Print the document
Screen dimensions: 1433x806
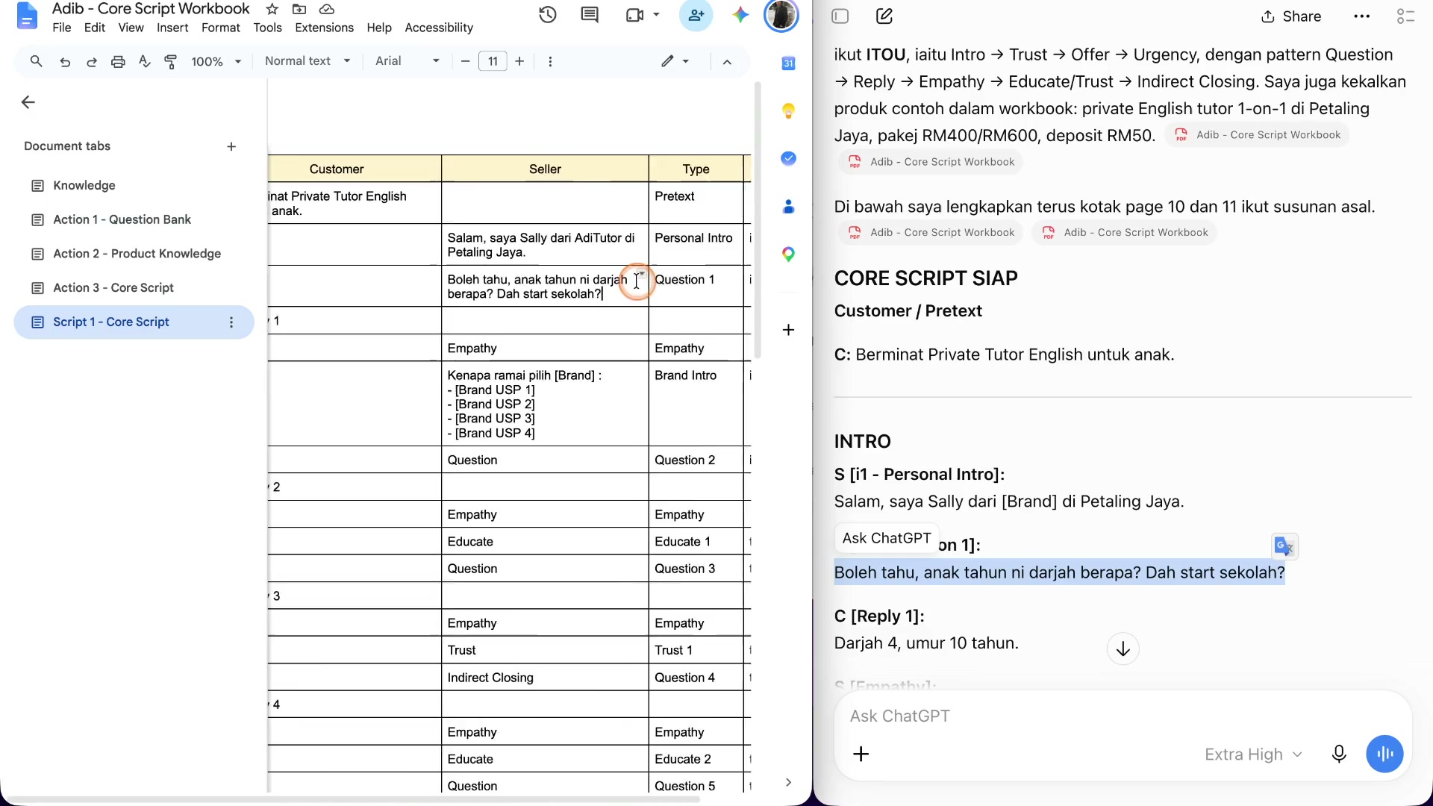(118, 61)
